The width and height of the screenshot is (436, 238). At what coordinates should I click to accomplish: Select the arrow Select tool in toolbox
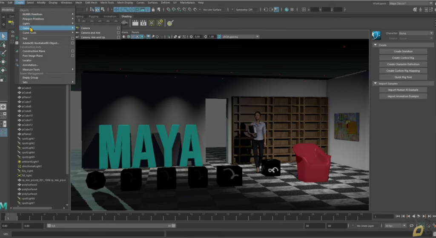pyautogui.click(x=3, y=36)
